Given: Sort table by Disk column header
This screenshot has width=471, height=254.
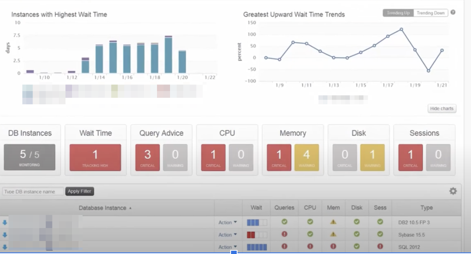Looking at the screenshot, I should [356, 207].
